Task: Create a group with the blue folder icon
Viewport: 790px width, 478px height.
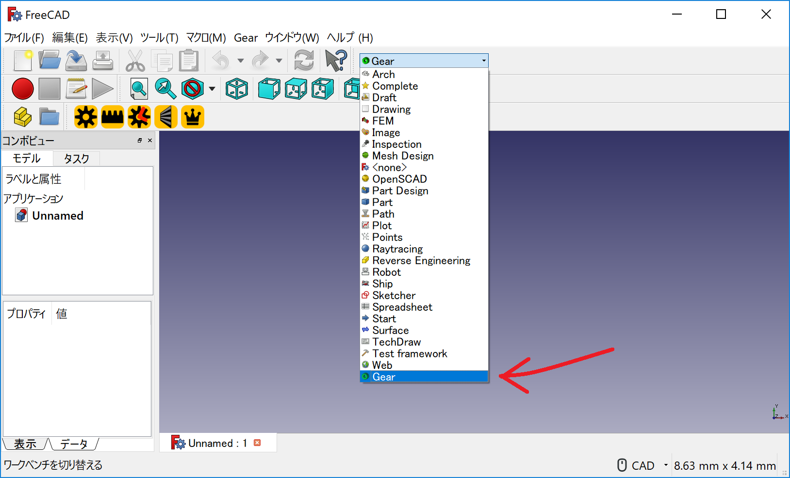Action: [x=49, y=117]
